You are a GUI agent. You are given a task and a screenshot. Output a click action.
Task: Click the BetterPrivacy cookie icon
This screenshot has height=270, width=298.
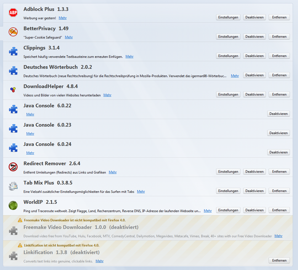pos(13,32)
